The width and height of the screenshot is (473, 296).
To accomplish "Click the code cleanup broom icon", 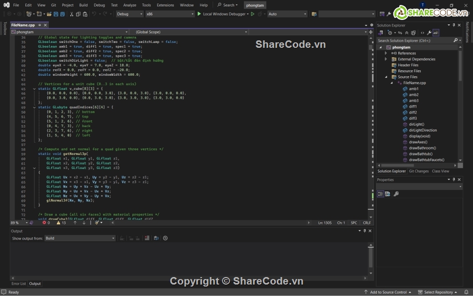I will click(x=97, y=223).
